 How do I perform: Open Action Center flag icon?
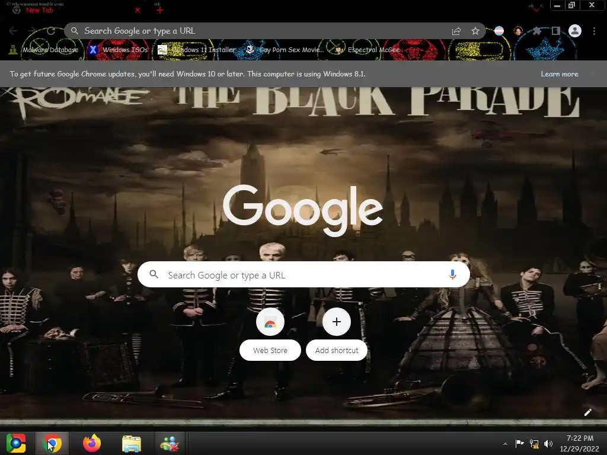tap(519, 444)
